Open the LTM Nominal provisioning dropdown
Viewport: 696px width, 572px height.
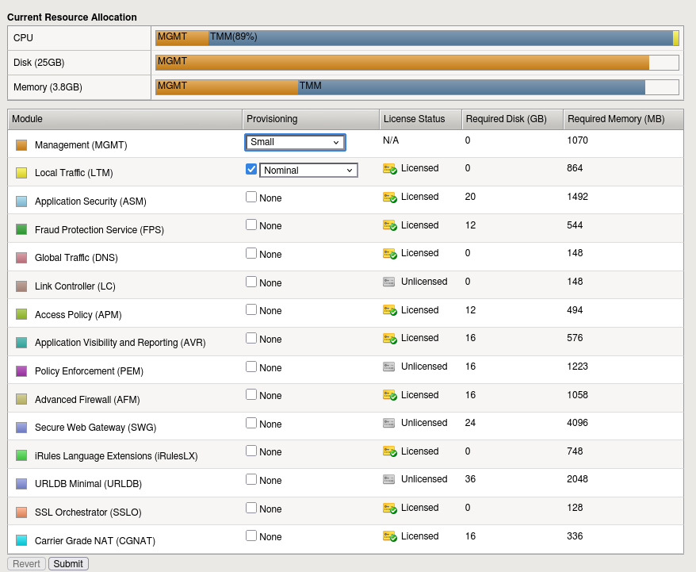(308, 170)
